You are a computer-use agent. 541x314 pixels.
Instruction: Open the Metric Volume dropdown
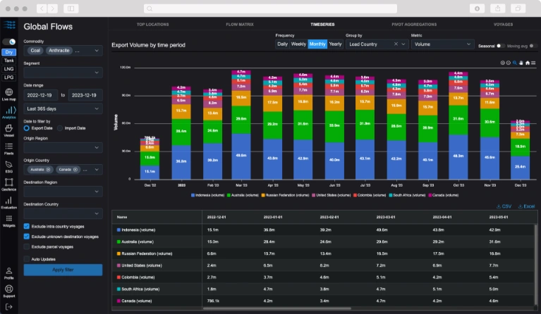click(x=443, y=44)
